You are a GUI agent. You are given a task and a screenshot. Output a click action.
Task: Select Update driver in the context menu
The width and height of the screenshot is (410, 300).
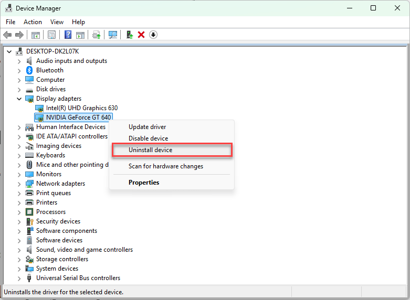coord(147,127)
